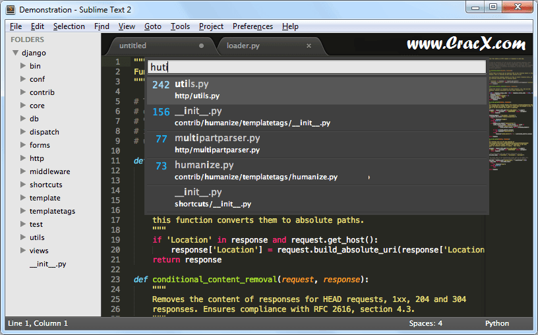
Task: Click the Goto Anything search field
Action: click(x=316, y=67)
